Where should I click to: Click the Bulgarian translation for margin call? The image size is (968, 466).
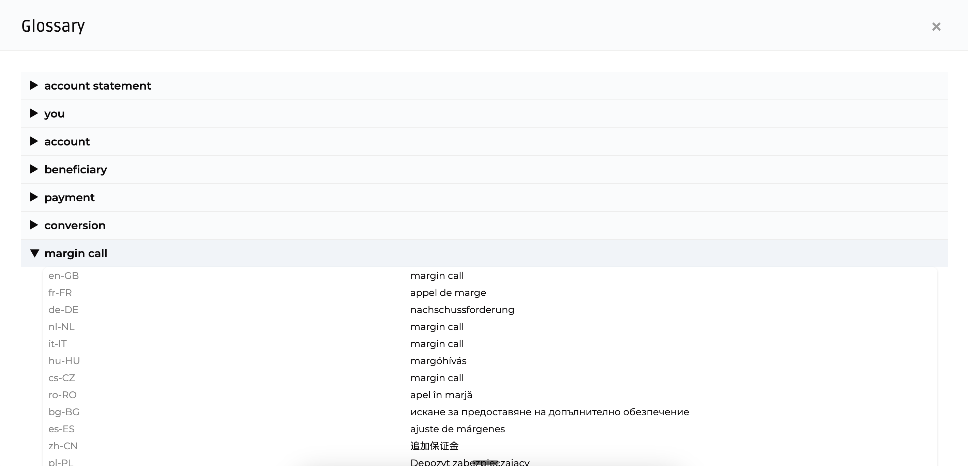coord(549,412)
